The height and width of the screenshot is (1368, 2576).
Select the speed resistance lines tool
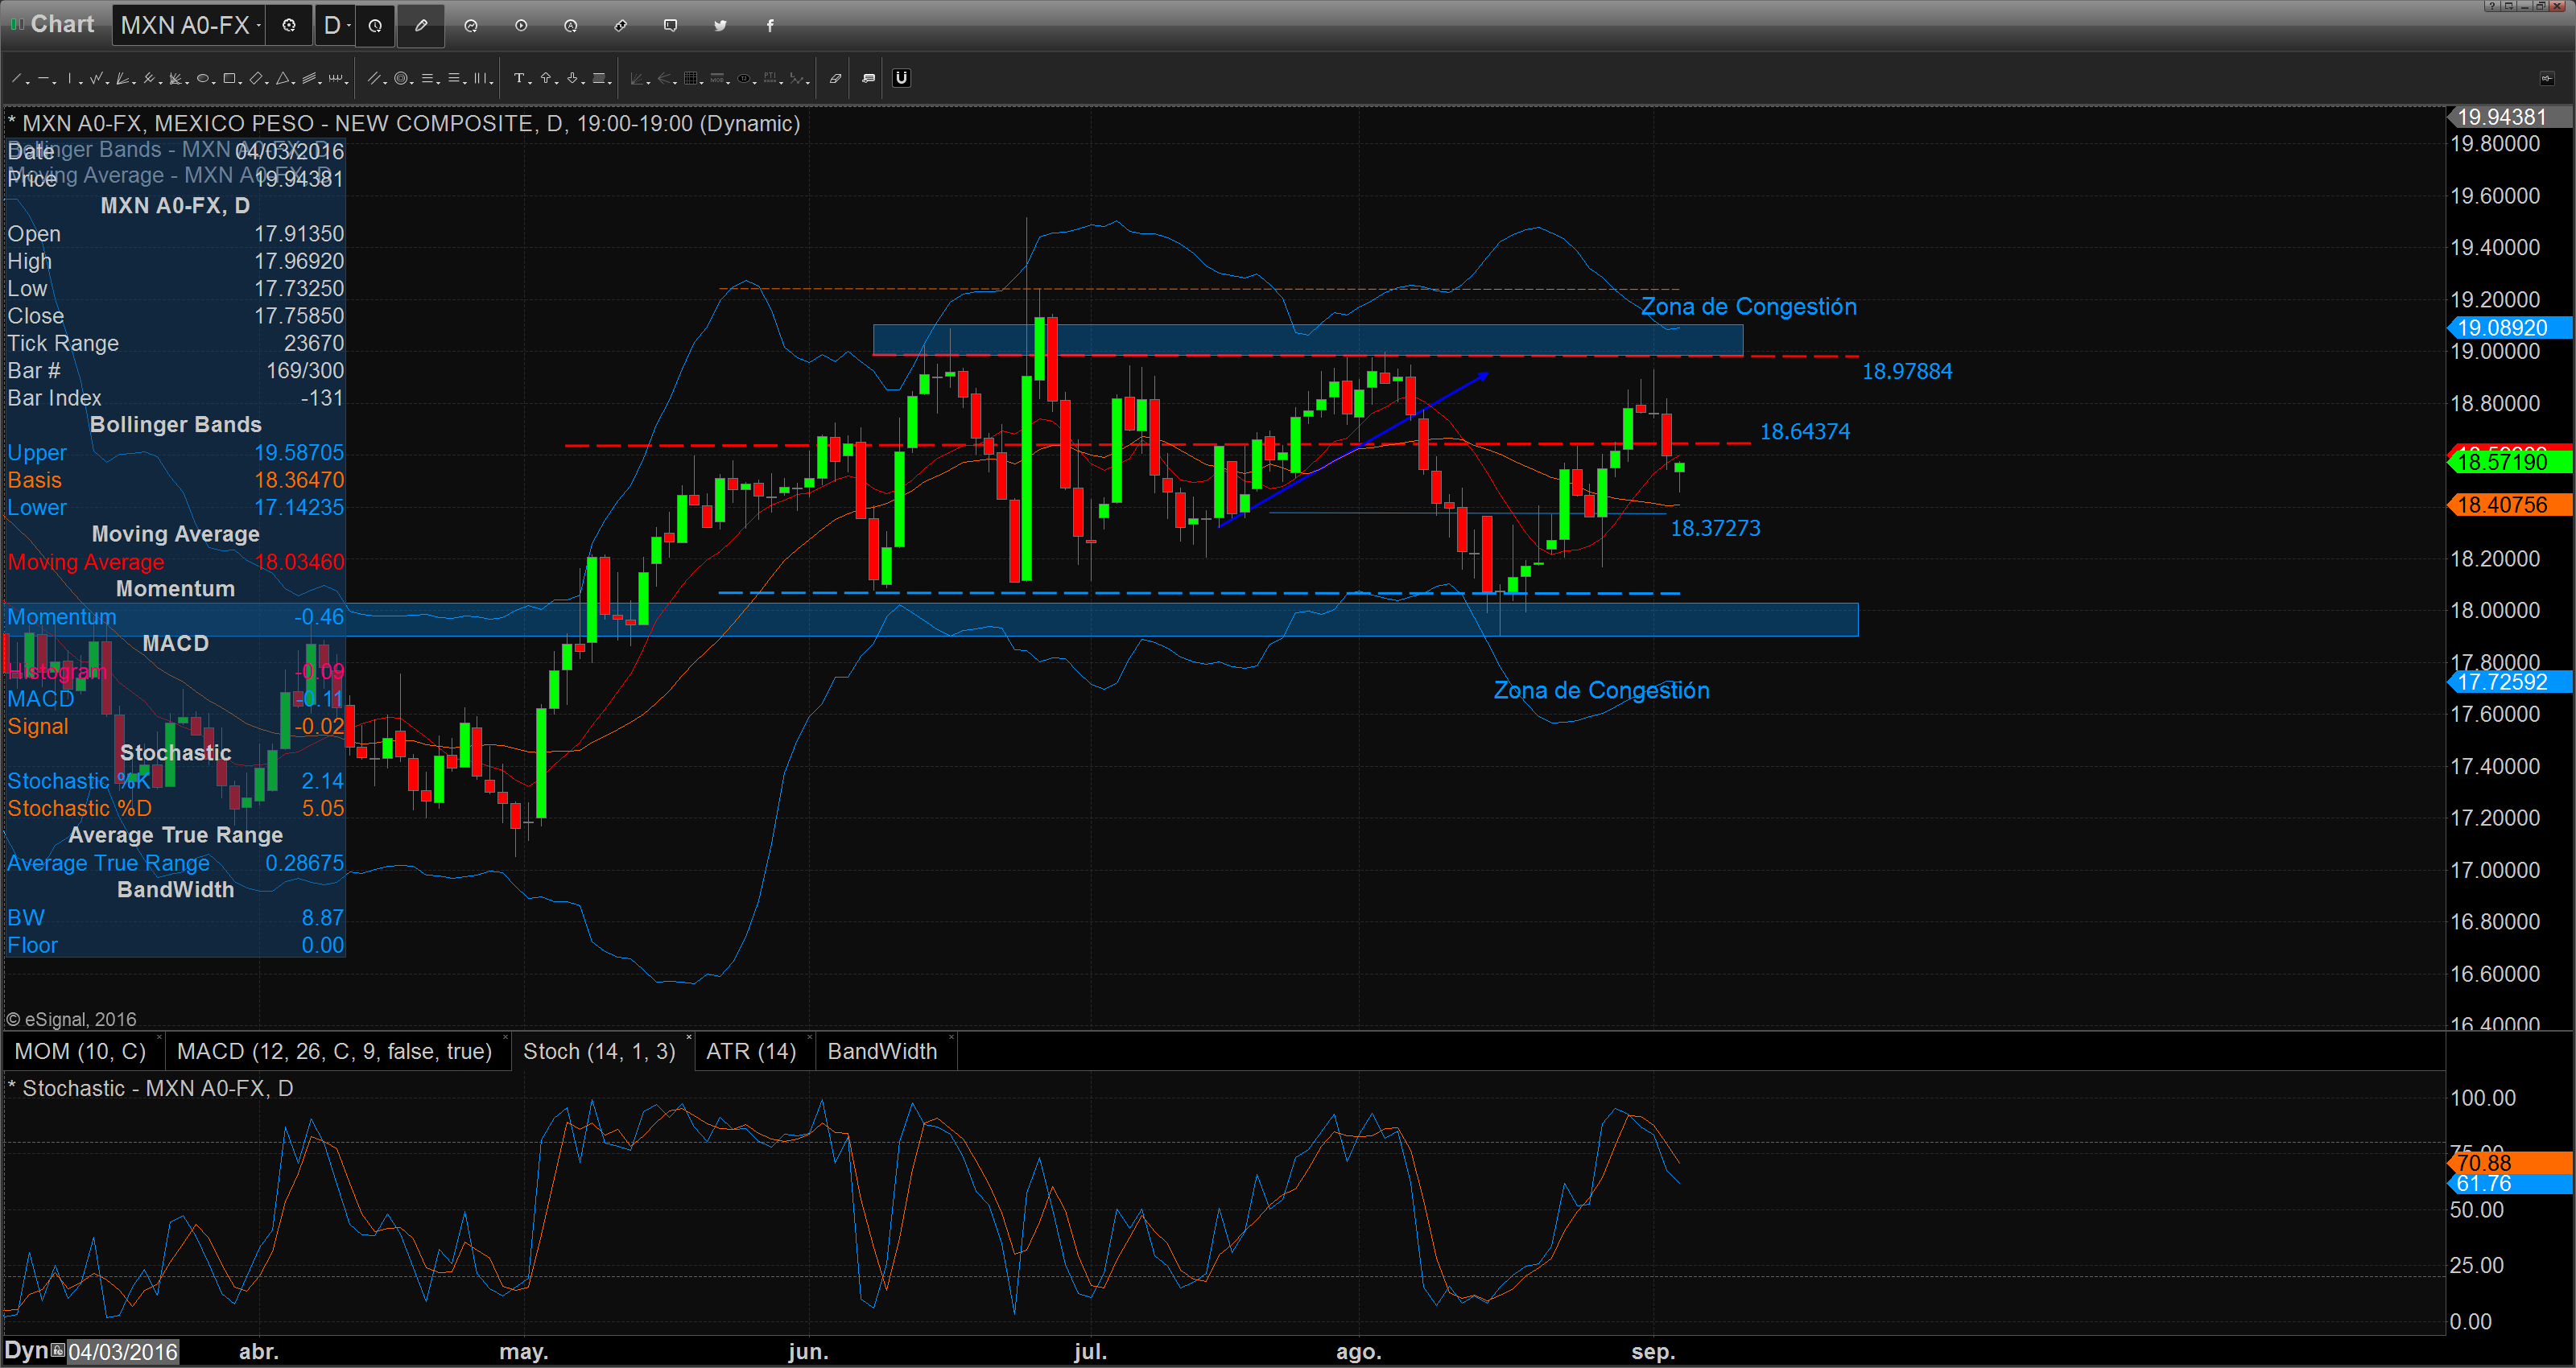tap(175, 78)
